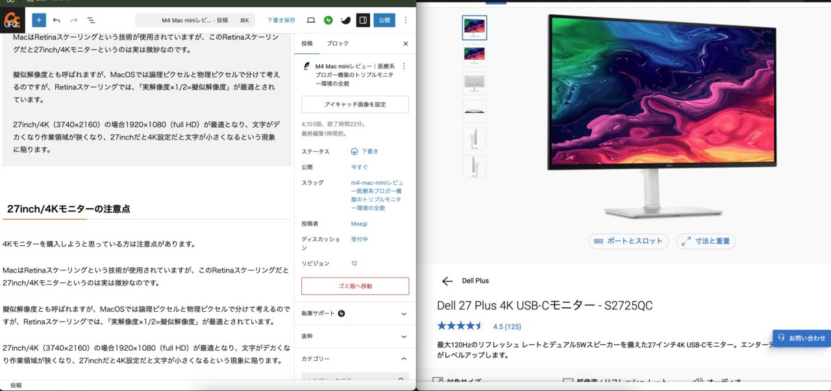Switch to the ブロック sidebar tab
This screenshot has height=391, width=831.
coord(338,43)
